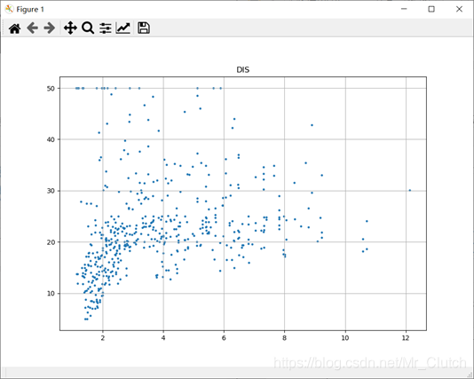Click the y-axis tick label 30
Viewport: 474px width, 379px height.
pos(51,191)
